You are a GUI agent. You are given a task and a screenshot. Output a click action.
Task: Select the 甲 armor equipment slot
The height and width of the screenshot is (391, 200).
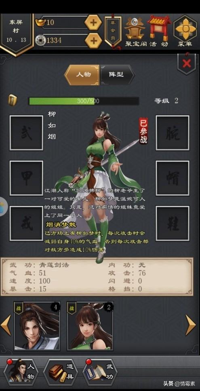(26, 178)
